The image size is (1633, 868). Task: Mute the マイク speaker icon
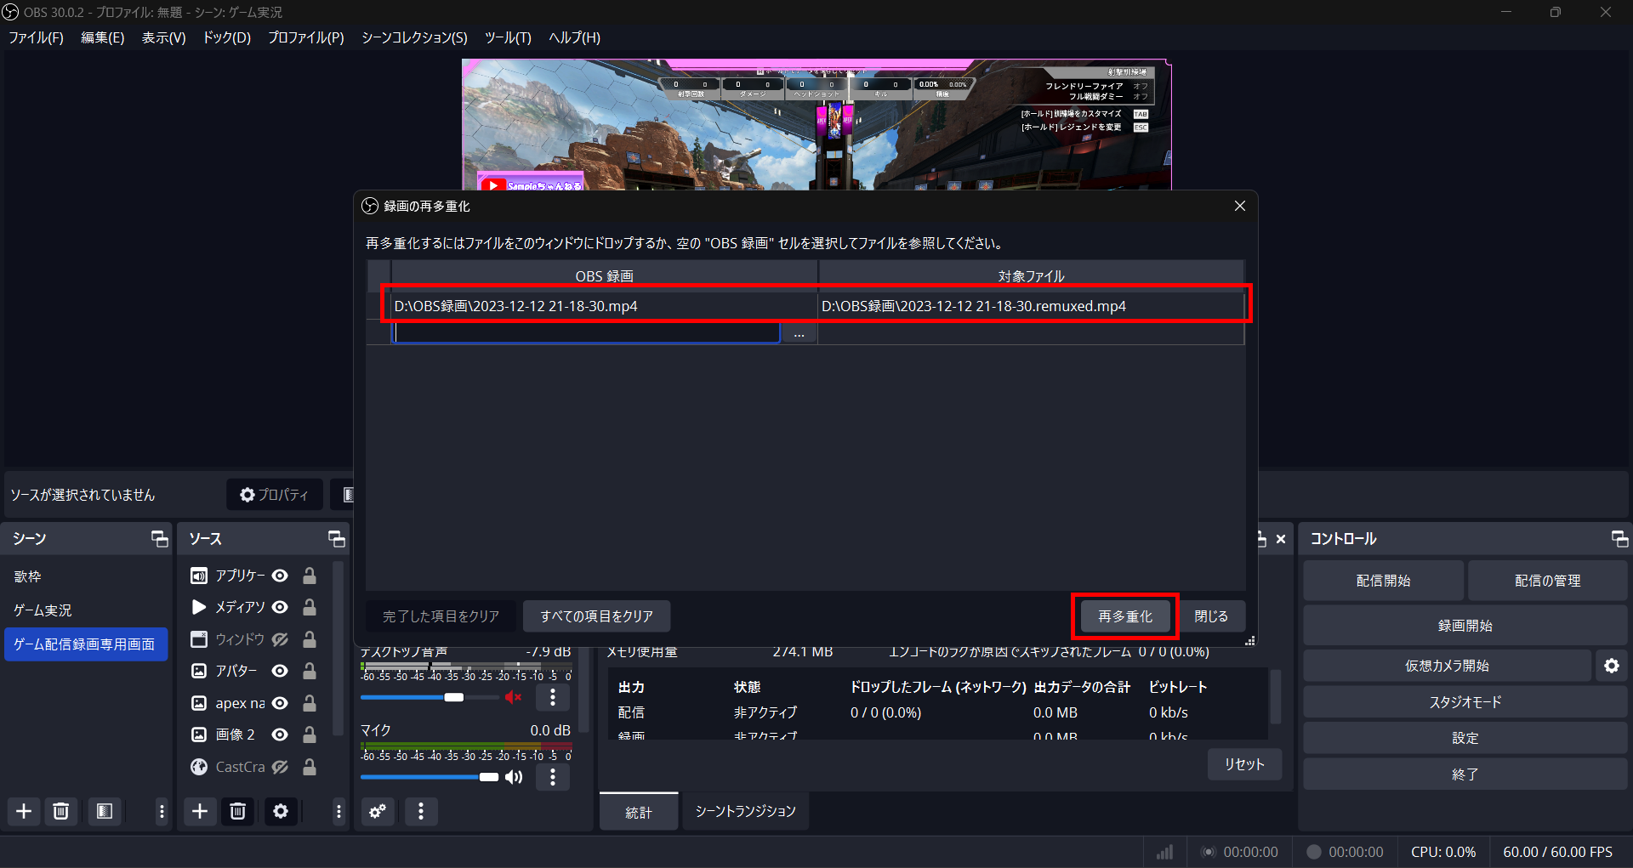point(514,777)
